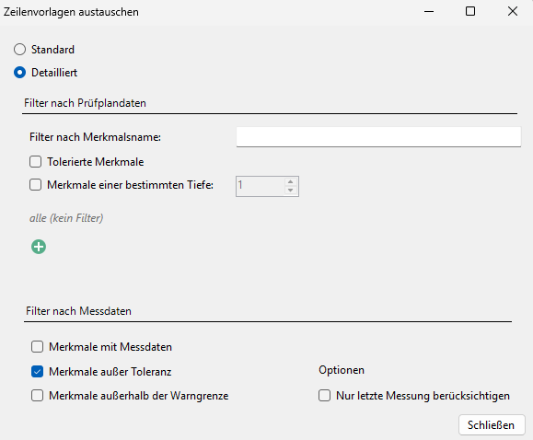Decrease the Tiefe spinner value
Screen dimensions: 533x440
click(x=290, y=190)
